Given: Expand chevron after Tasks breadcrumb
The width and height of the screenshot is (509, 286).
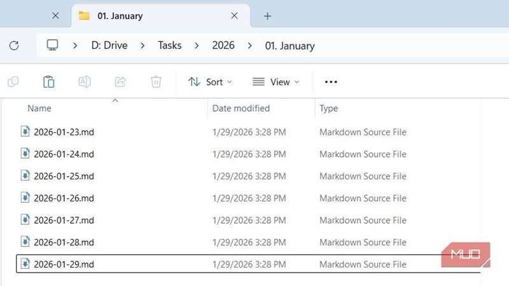Looking at the screenshot, I should [197, 46].
